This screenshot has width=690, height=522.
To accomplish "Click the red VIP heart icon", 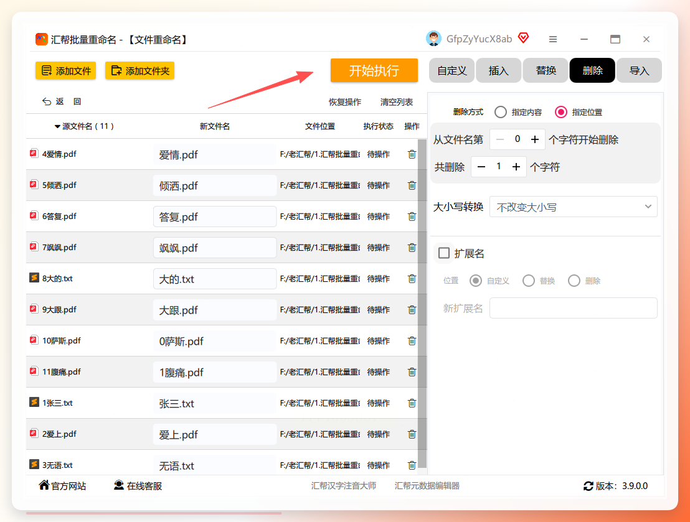I will (x=523, y=38).
